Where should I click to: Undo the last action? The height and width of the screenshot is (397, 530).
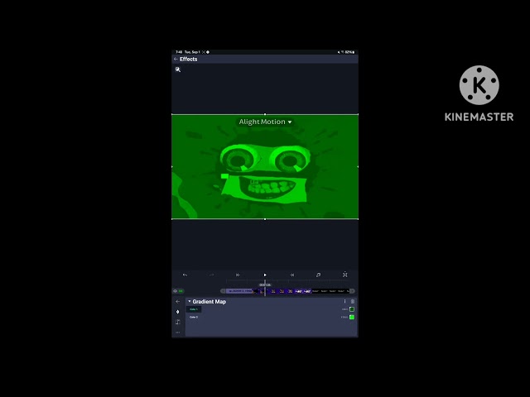click(185, 275)
